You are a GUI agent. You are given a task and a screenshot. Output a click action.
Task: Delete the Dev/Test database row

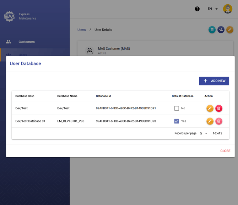219,108
